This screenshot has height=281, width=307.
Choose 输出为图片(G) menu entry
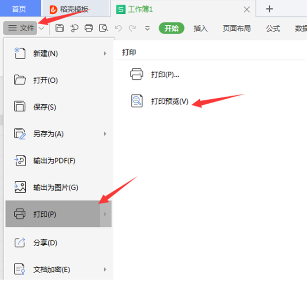click(58, 187)
